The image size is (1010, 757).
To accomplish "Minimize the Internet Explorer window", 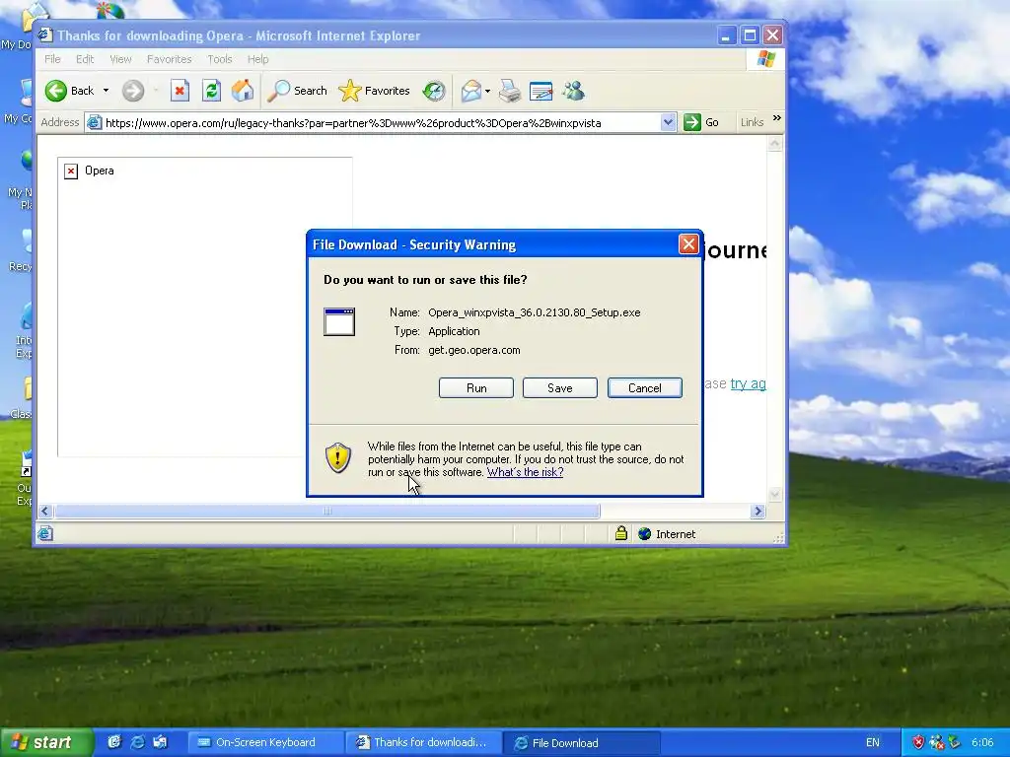I will coord(726,35).
